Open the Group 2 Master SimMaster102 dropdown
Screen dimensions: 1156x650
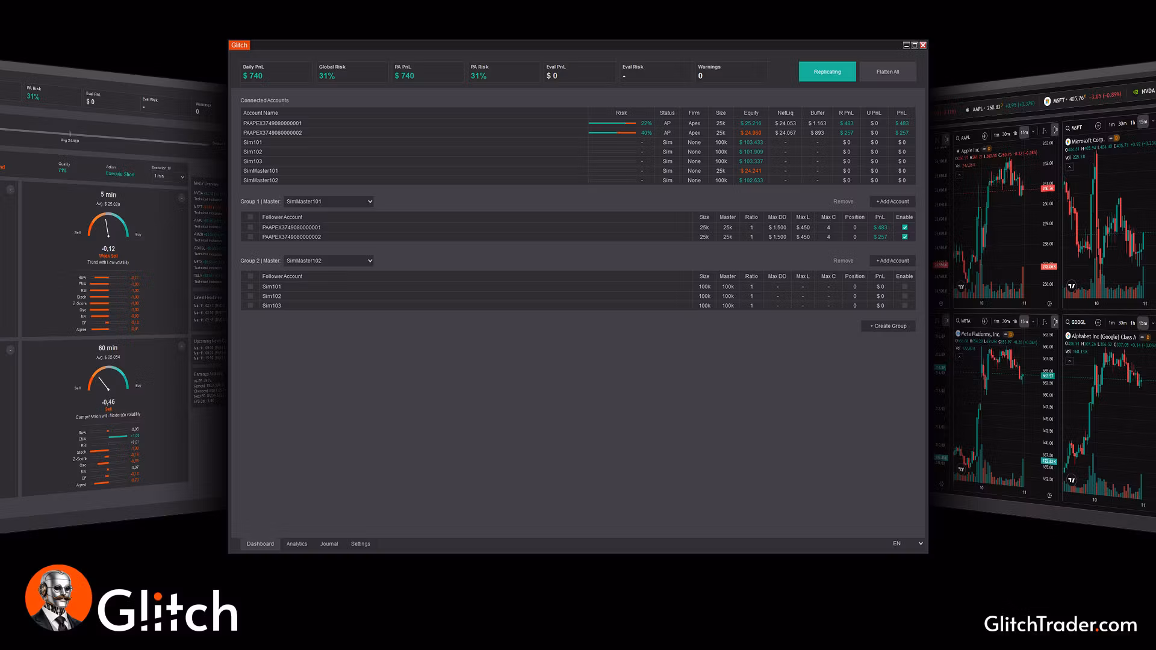click(329, 261)
